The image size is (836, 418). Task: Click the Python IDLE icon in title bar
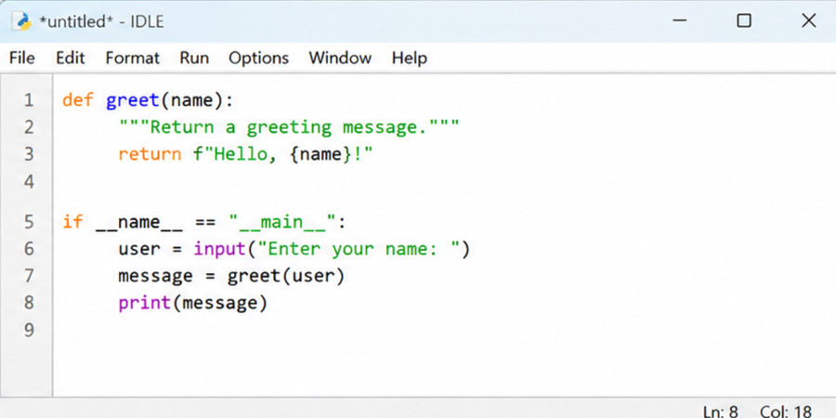pos(22,21)
